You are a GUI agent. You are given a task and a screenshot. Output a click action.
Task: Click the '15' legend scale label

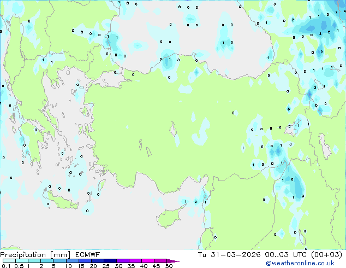tap(81, 266)
